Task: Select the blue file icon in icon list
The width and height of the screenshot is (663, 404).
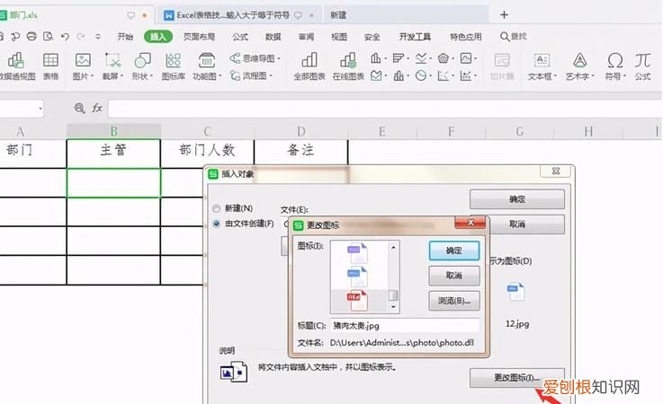Action: pos(358,277)
